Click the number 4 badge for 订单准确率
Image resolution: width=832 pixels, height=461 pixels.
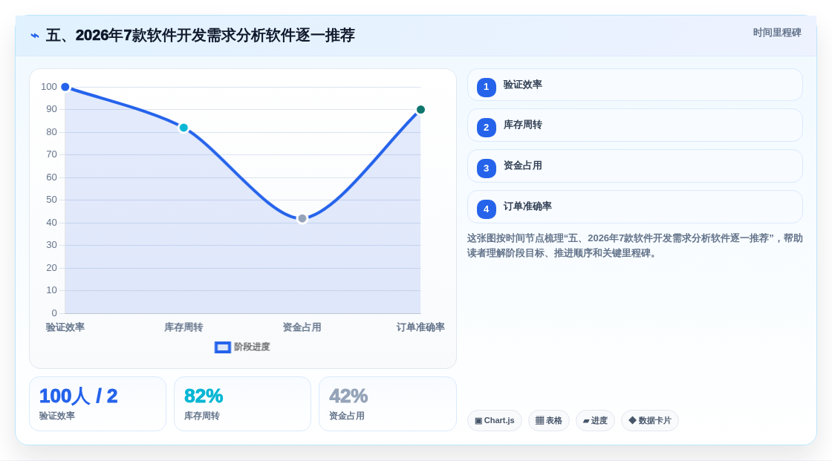486,209
